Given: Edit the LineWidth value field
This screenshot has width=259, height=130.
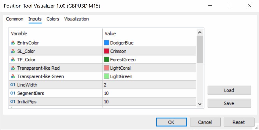Looking at the screenshot, I should [x=148, y=85].
